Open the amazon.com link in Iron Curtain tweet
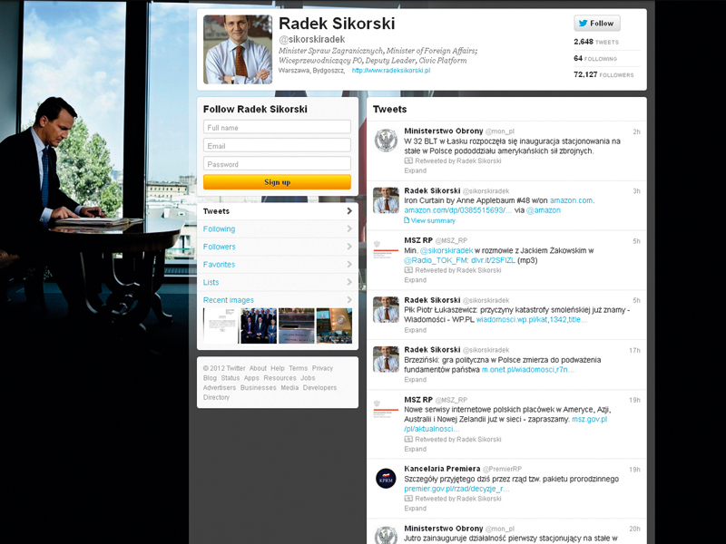726x544 pixels. (571, 200)
